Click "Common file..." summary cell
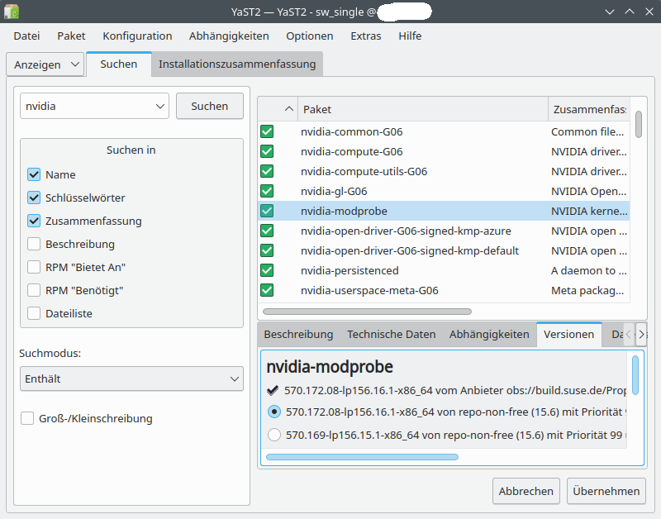The height and width of the screenshot is (519, 661). point(587,132)
